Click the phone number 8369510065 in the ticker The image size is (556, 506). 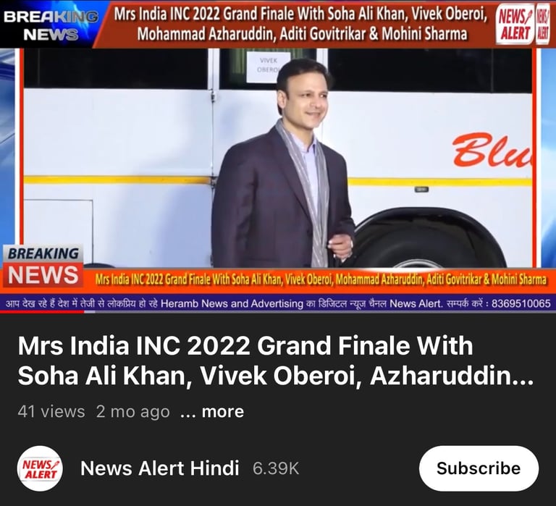tap(521, 303)
